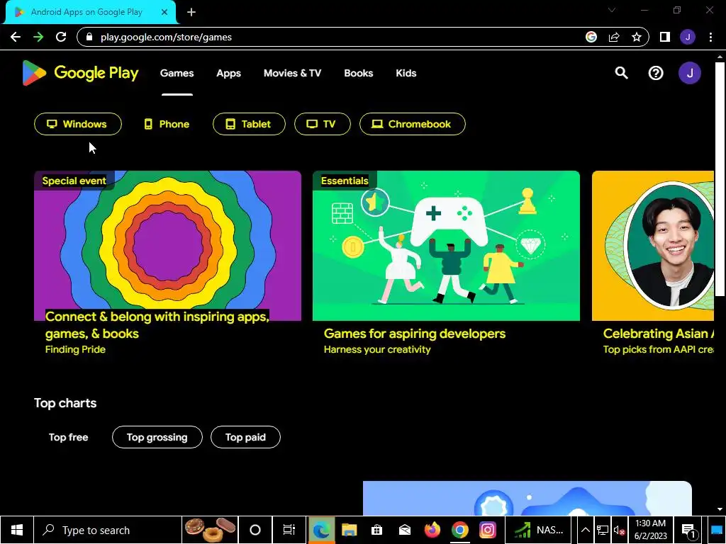Open Google Play search
The height and width of the screenshot is (544, 726).
coord(621,73)
